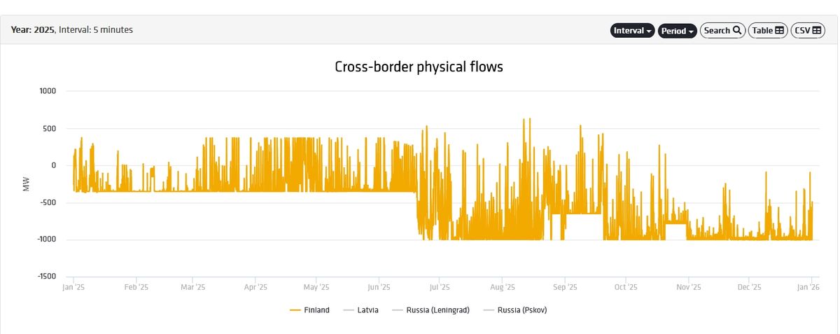Image resolution: width=840 pixels, height=334 pixels.
Task: Click the CSV export icon
Action: tap(818, 31)
